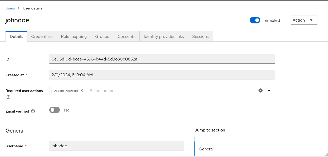This screenshot has width=328, height=157.
Task: Open Identity provider links tab
Action: pyautogui.click(x=164, y=37)
